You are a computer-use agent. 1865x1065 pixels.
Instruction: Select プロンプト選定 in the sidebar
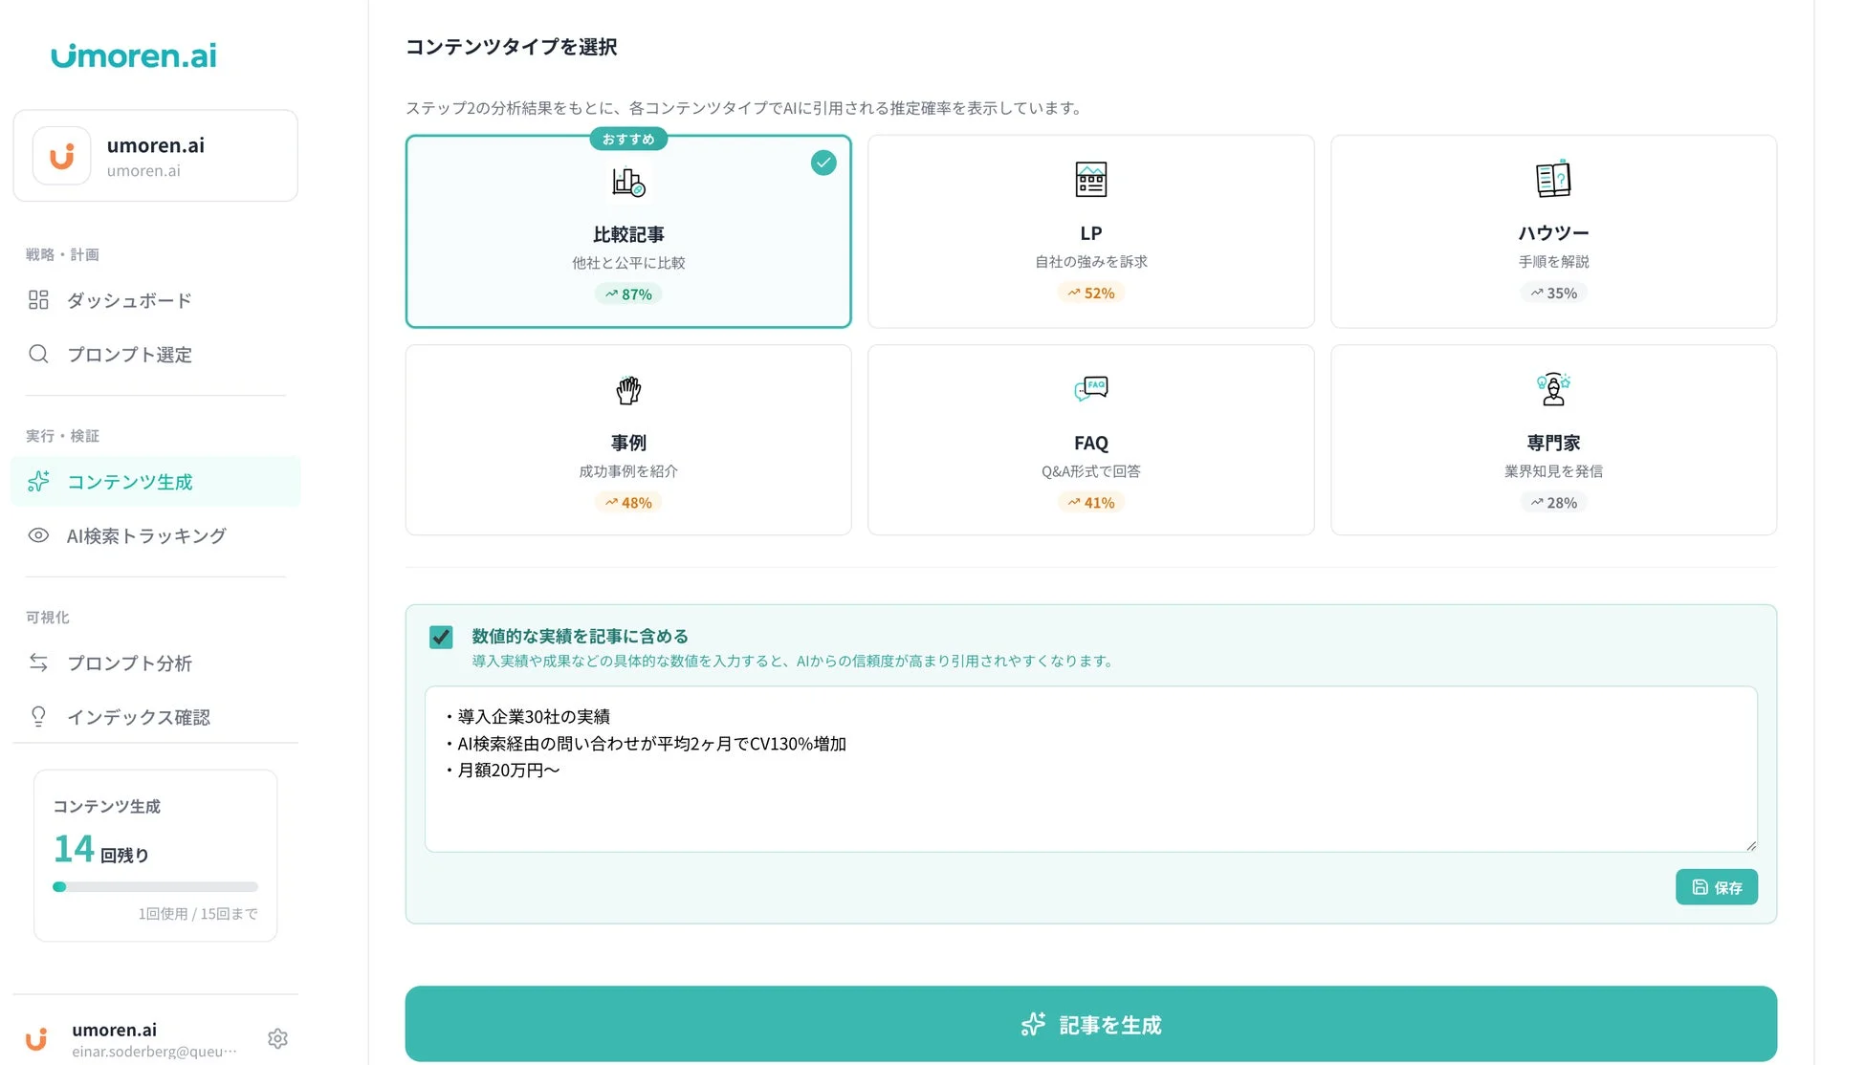coord(129,354)
